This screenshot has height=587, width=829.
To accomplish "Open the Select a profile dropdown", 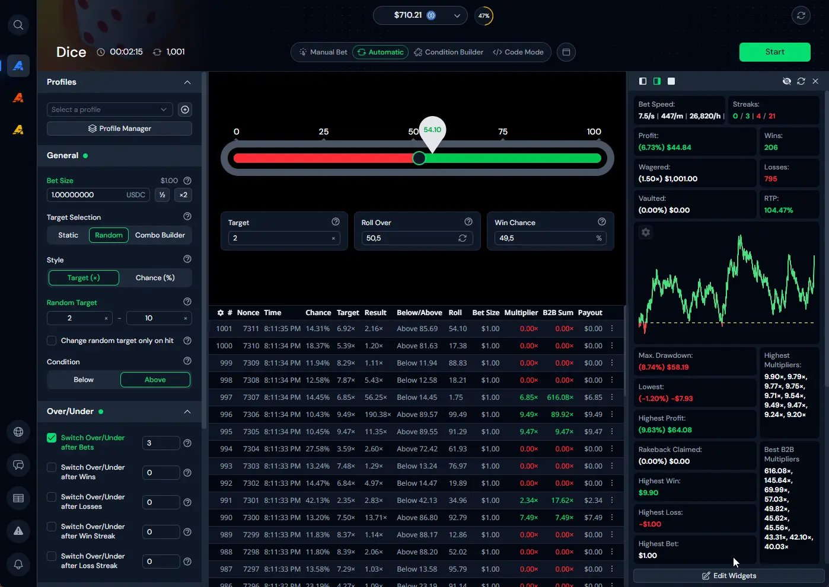I will tap(109, 110).
